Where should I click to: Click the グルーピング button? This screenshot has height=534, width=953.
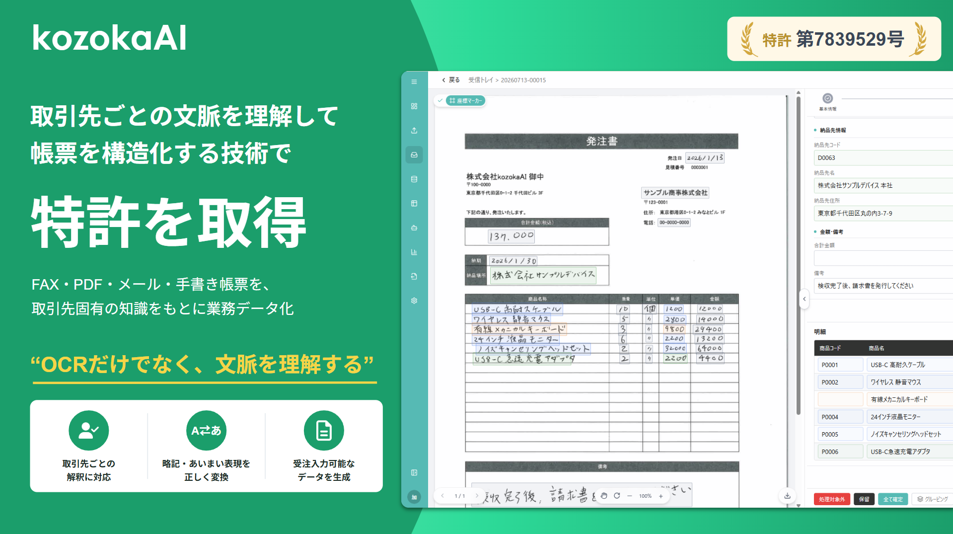932,499
